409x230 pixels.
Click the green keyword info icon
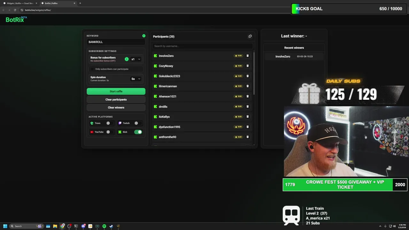(144, 36)
